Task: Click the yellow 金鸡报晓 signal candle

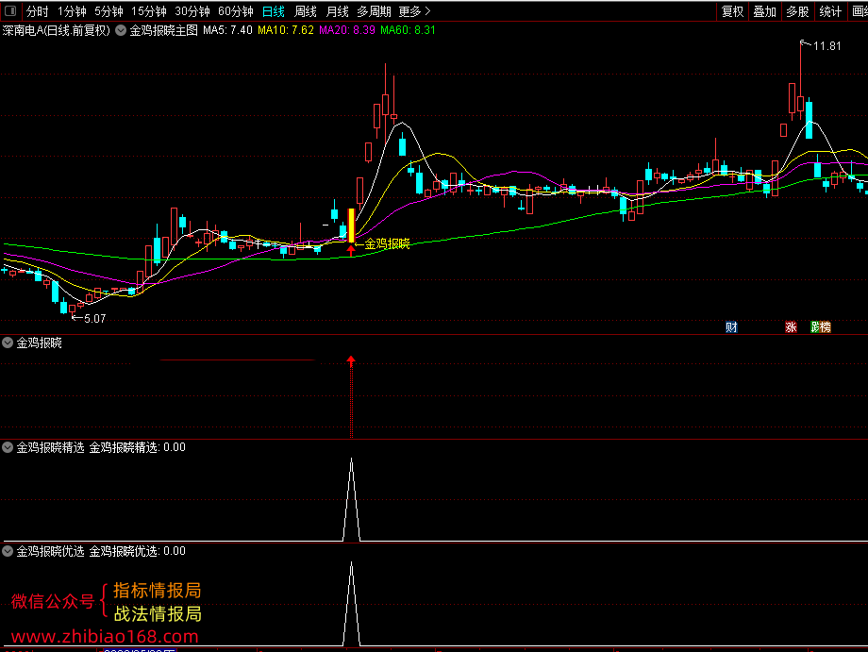Action: tap(351, 226)
